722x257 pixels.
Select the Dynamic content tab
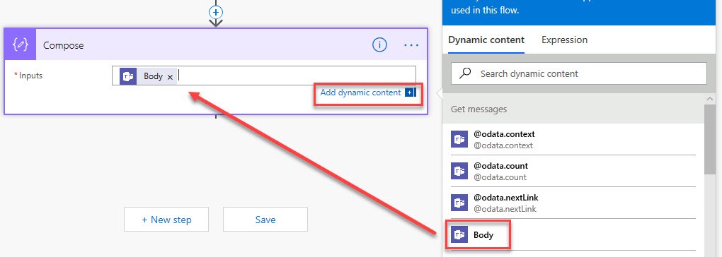[x=486, y=40]
